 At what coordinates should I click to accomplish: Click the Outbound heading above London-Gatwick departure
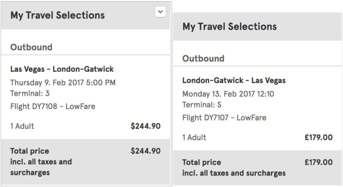(203, 58)
